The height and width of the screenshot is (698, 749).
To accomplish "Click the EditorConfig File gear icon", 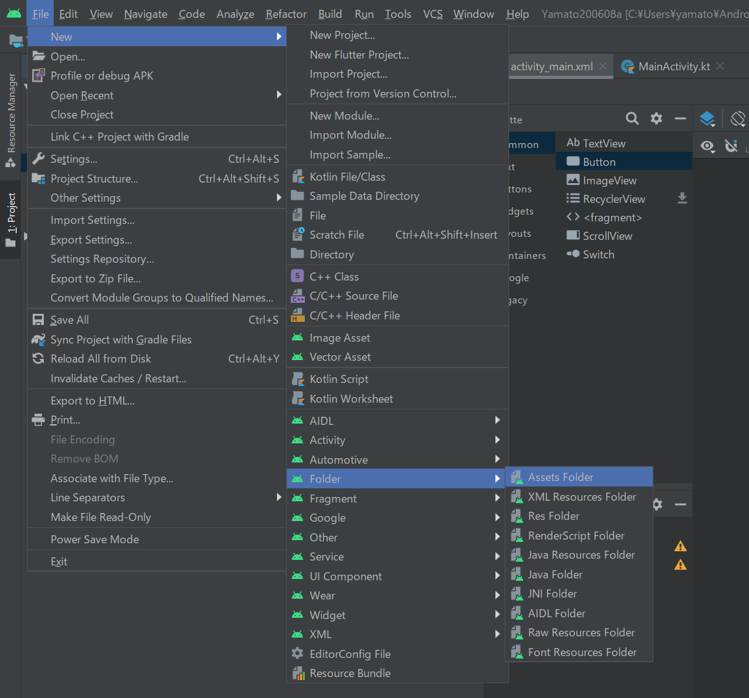I will (x=297, y=653).
